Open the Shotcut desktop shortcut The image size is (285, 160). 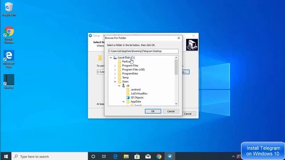[x=9, y=81]
